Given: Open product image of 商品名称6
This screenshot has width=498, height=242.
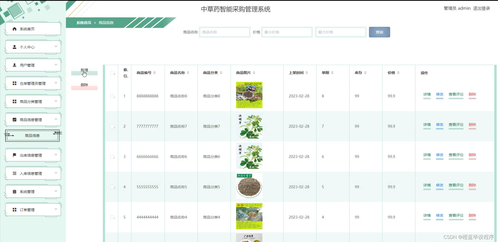Looking at the screenshot, I should pyautogui.click(x=249, y=156).
